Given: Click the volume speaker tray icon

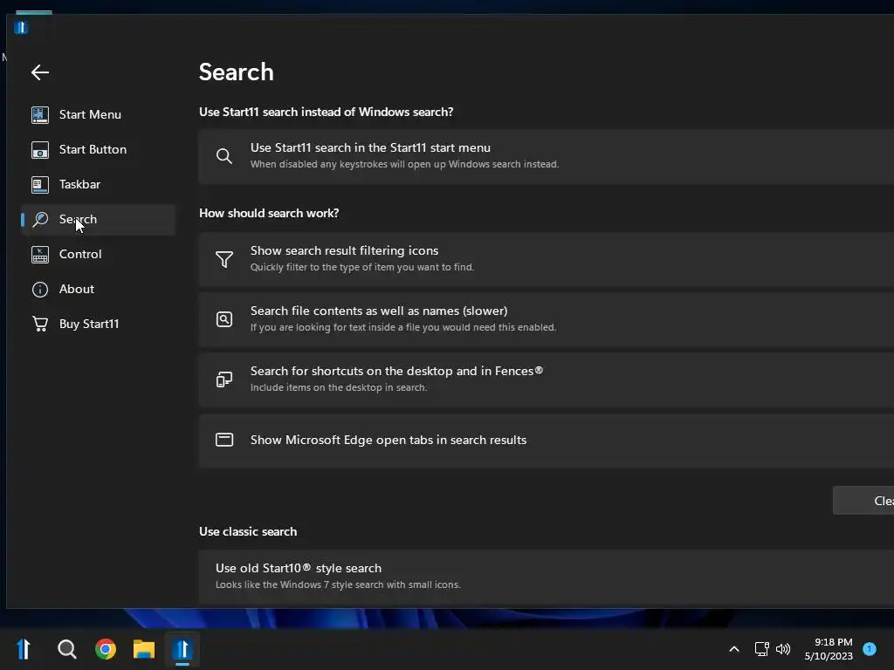Looking at the screenshot, I should (x=783, y=649).
